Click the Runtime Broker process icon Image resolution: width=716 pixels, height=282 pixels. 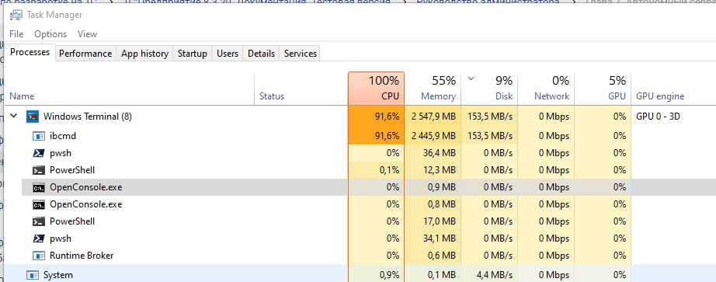[39, 256]
